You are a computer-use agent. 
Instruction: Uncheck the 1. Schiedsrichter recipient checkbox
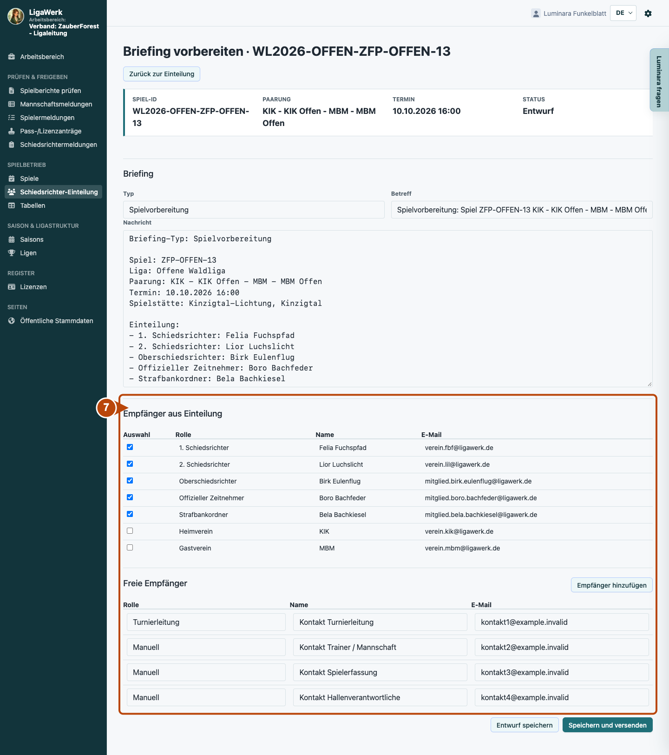pyautogui.click(x=130, y=447)
